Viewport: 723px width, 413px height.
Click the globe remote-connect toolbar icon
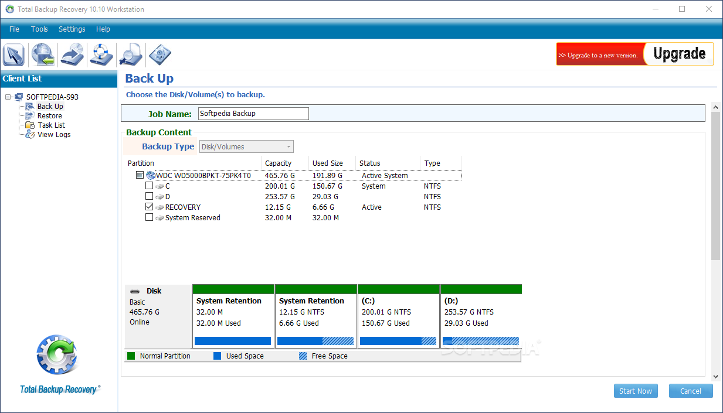(x=43, y=54)
